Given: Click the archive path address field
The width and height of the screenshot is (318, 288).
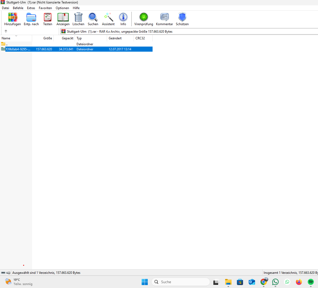Looking at the screenshot, I should (189, 31).
